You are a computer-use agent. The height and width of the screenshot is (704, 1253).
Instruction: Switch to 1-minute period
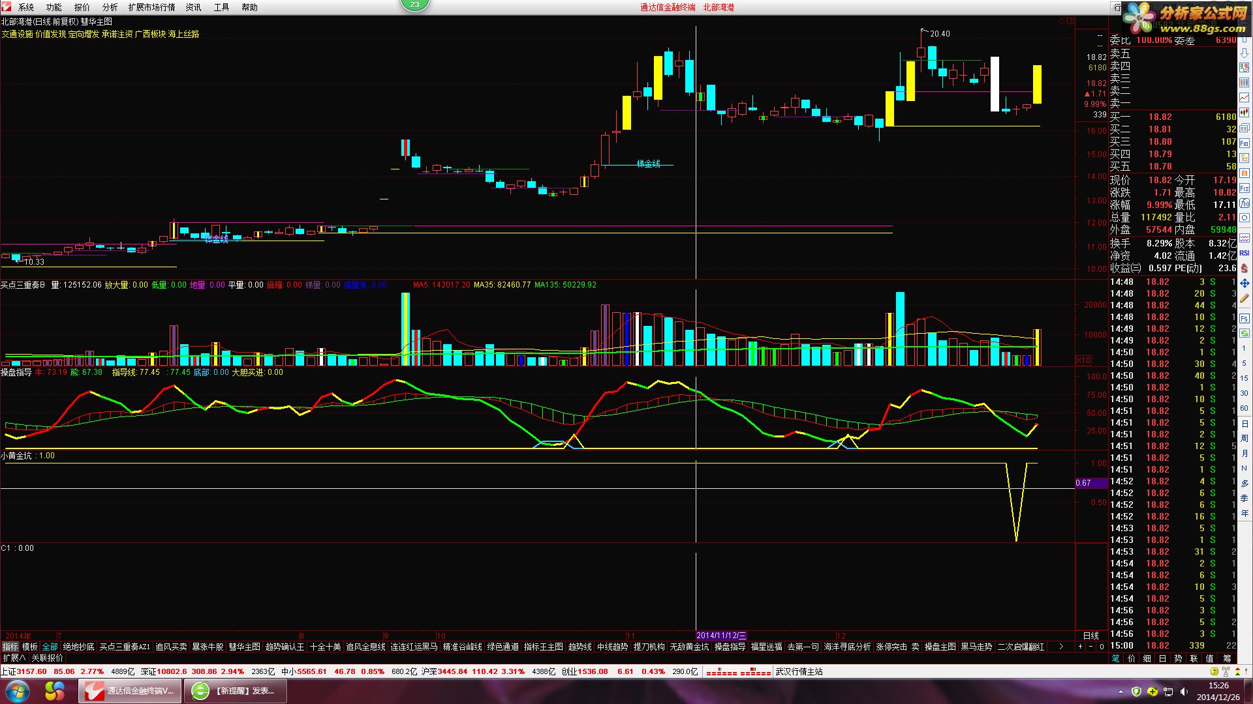coord(1245,349)
